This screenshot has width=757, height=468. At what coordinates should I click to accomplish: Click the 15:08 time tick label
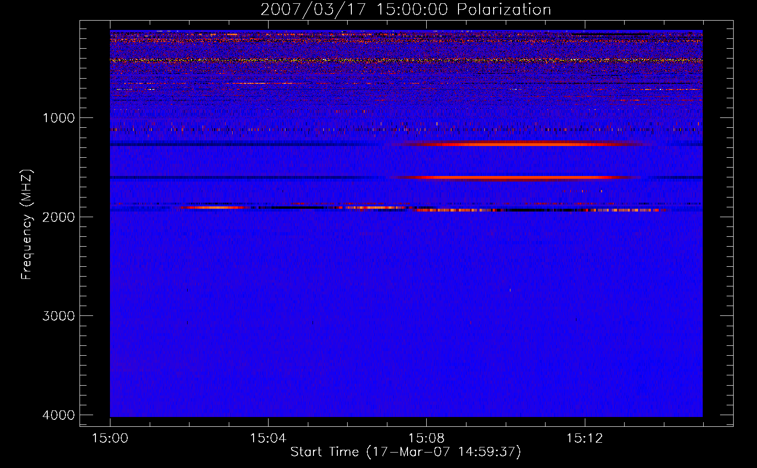426,438
